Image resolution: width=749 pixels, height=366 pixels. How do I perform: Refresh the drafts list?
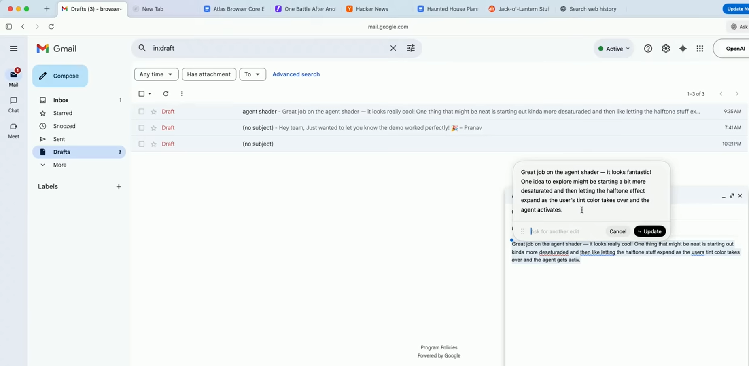(x=166, y=94)
